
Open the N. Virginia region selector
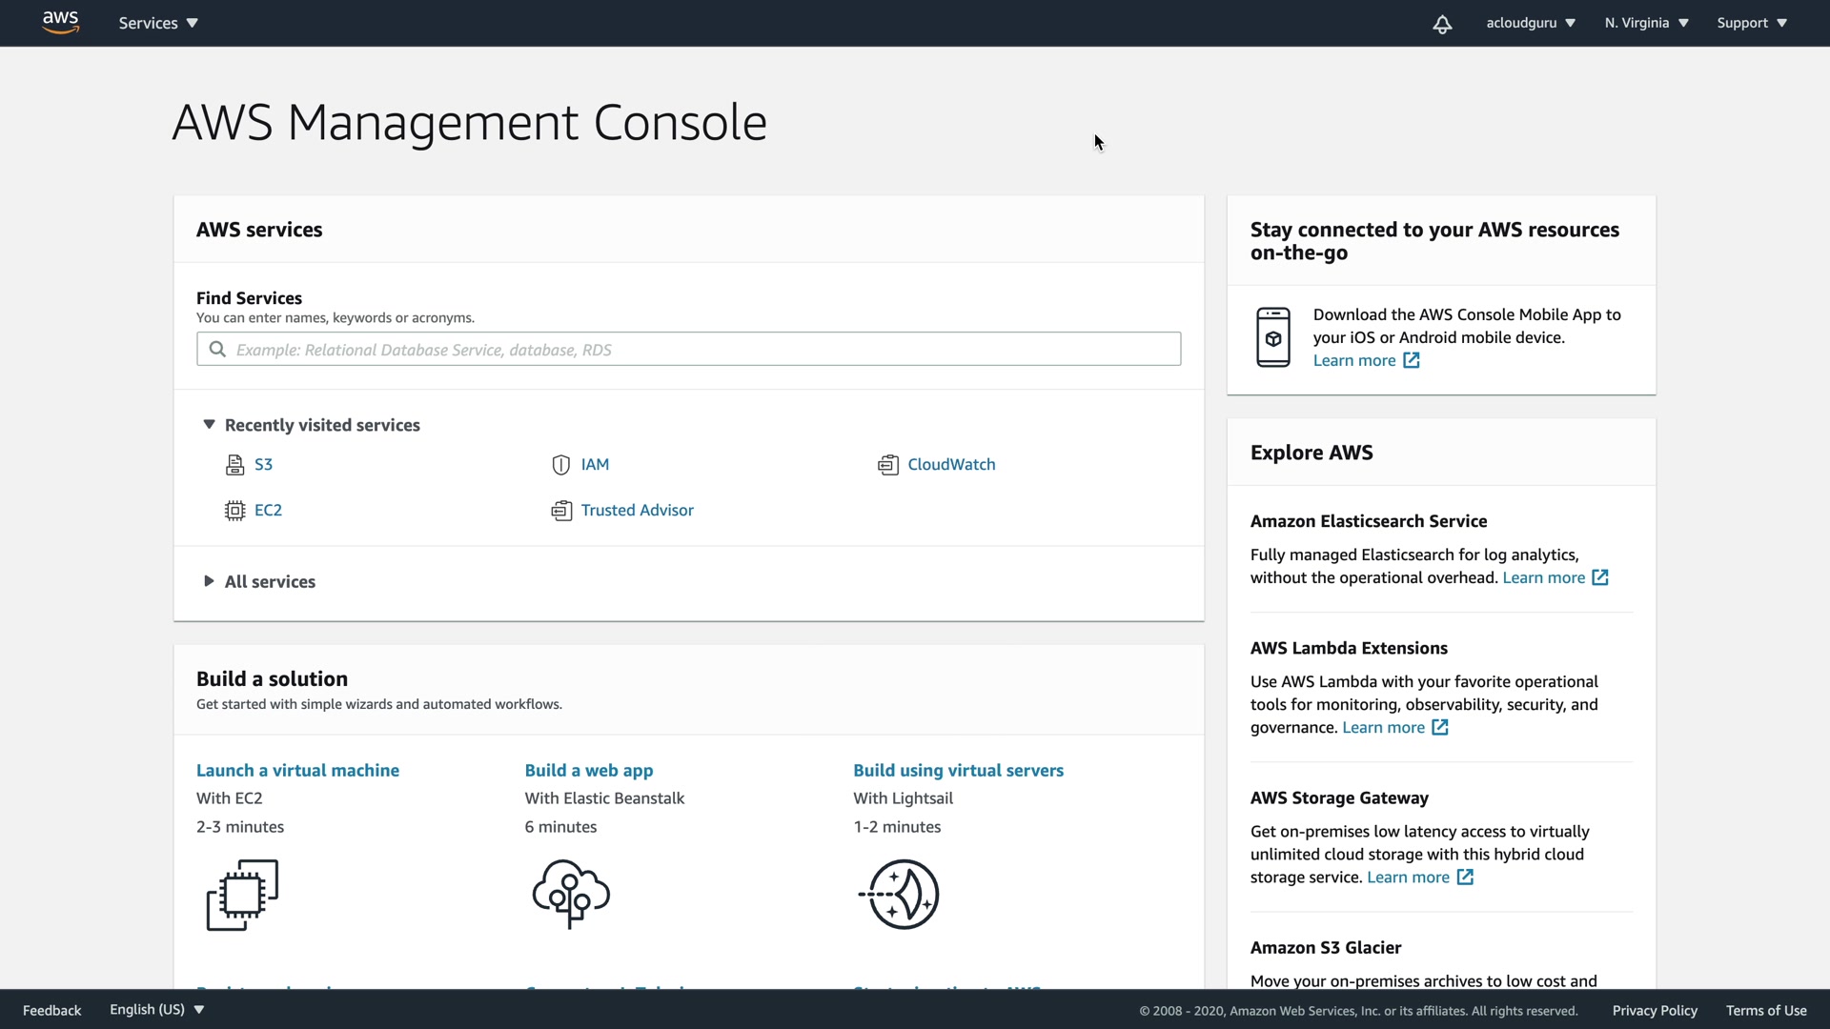[x=1646, y=23]
